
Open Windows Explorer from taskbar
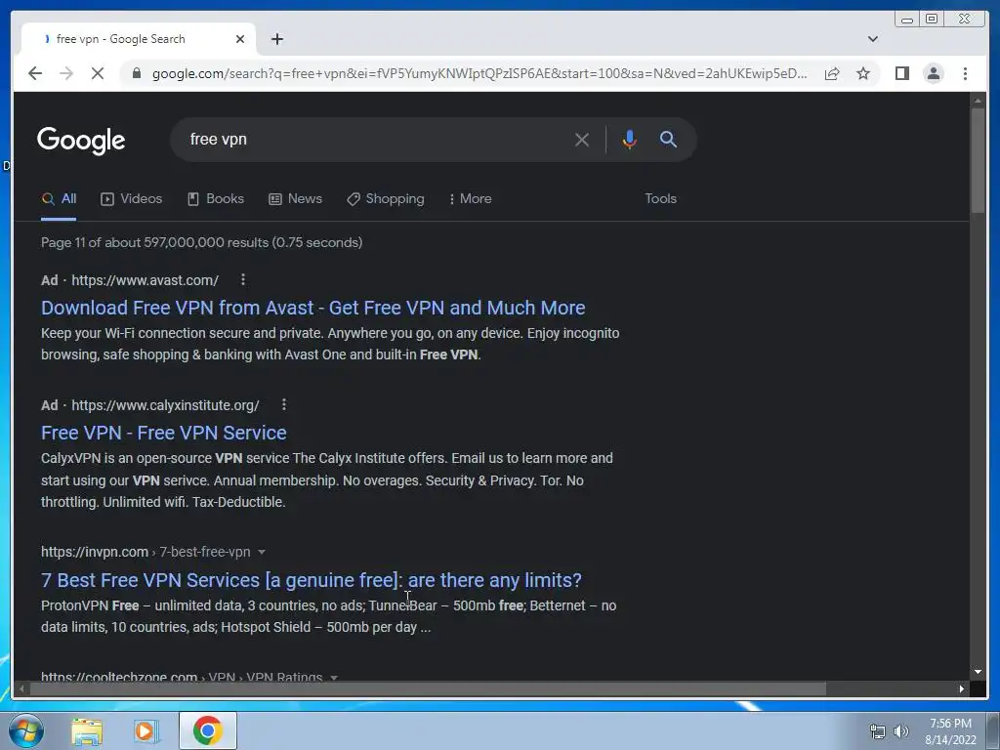pyautogui.click(x=87, y=730)
